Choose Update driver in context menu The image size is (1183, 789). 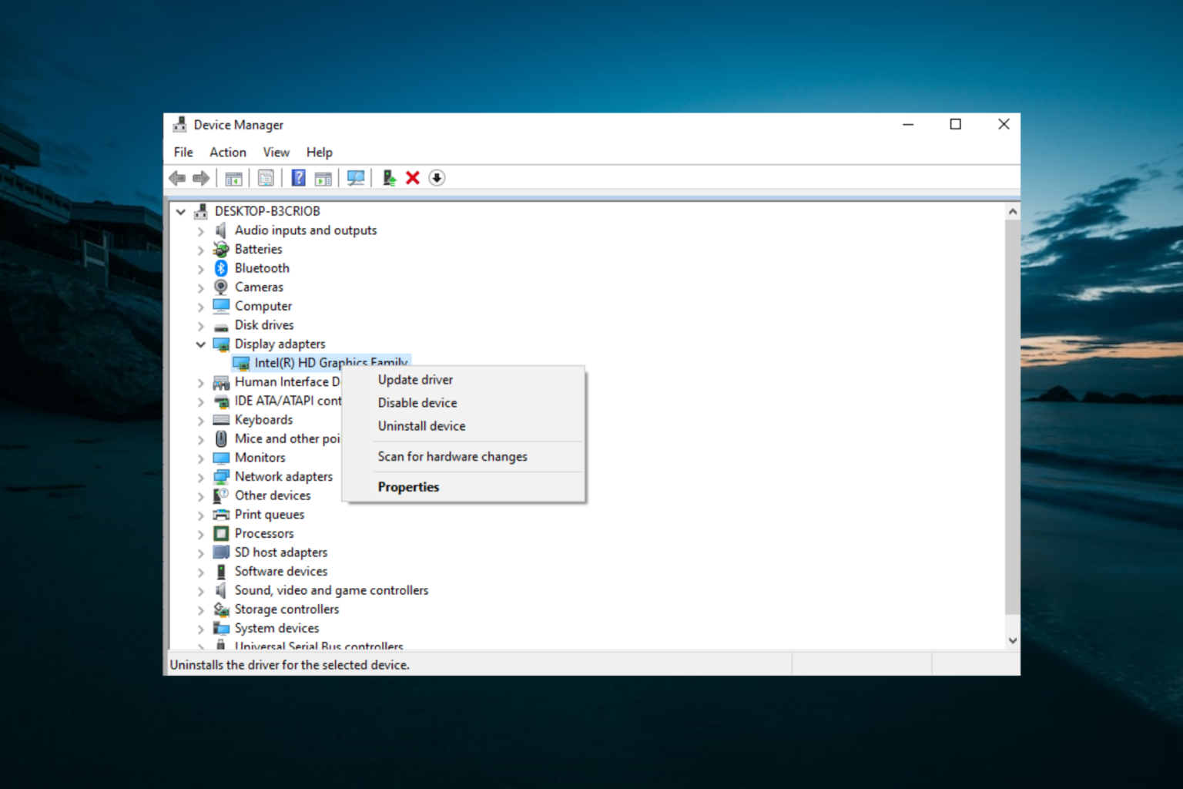tap(415, 380)
